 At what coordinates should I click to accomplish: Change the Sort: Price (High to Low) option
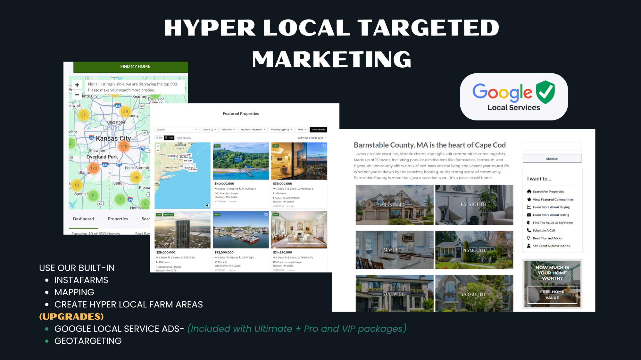point(312,138)
